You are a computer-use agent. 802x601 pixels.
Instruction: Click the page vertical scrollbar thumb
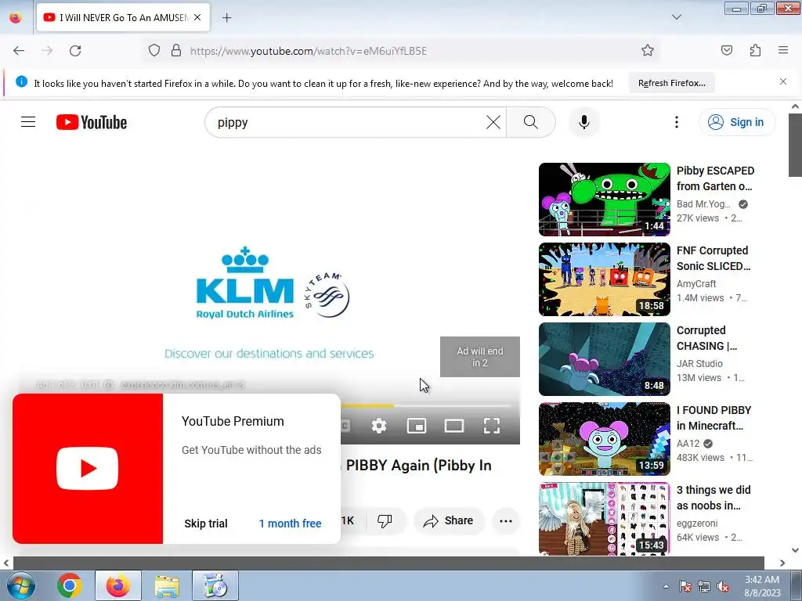[795, 145]
